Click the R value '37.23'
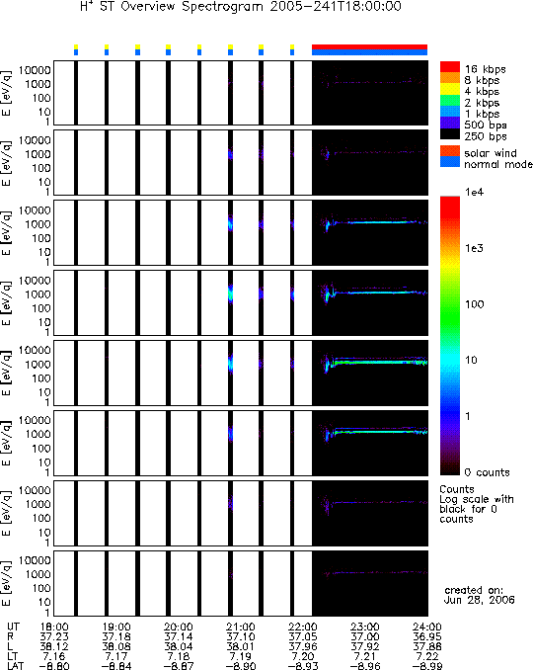 click(54, 636)
